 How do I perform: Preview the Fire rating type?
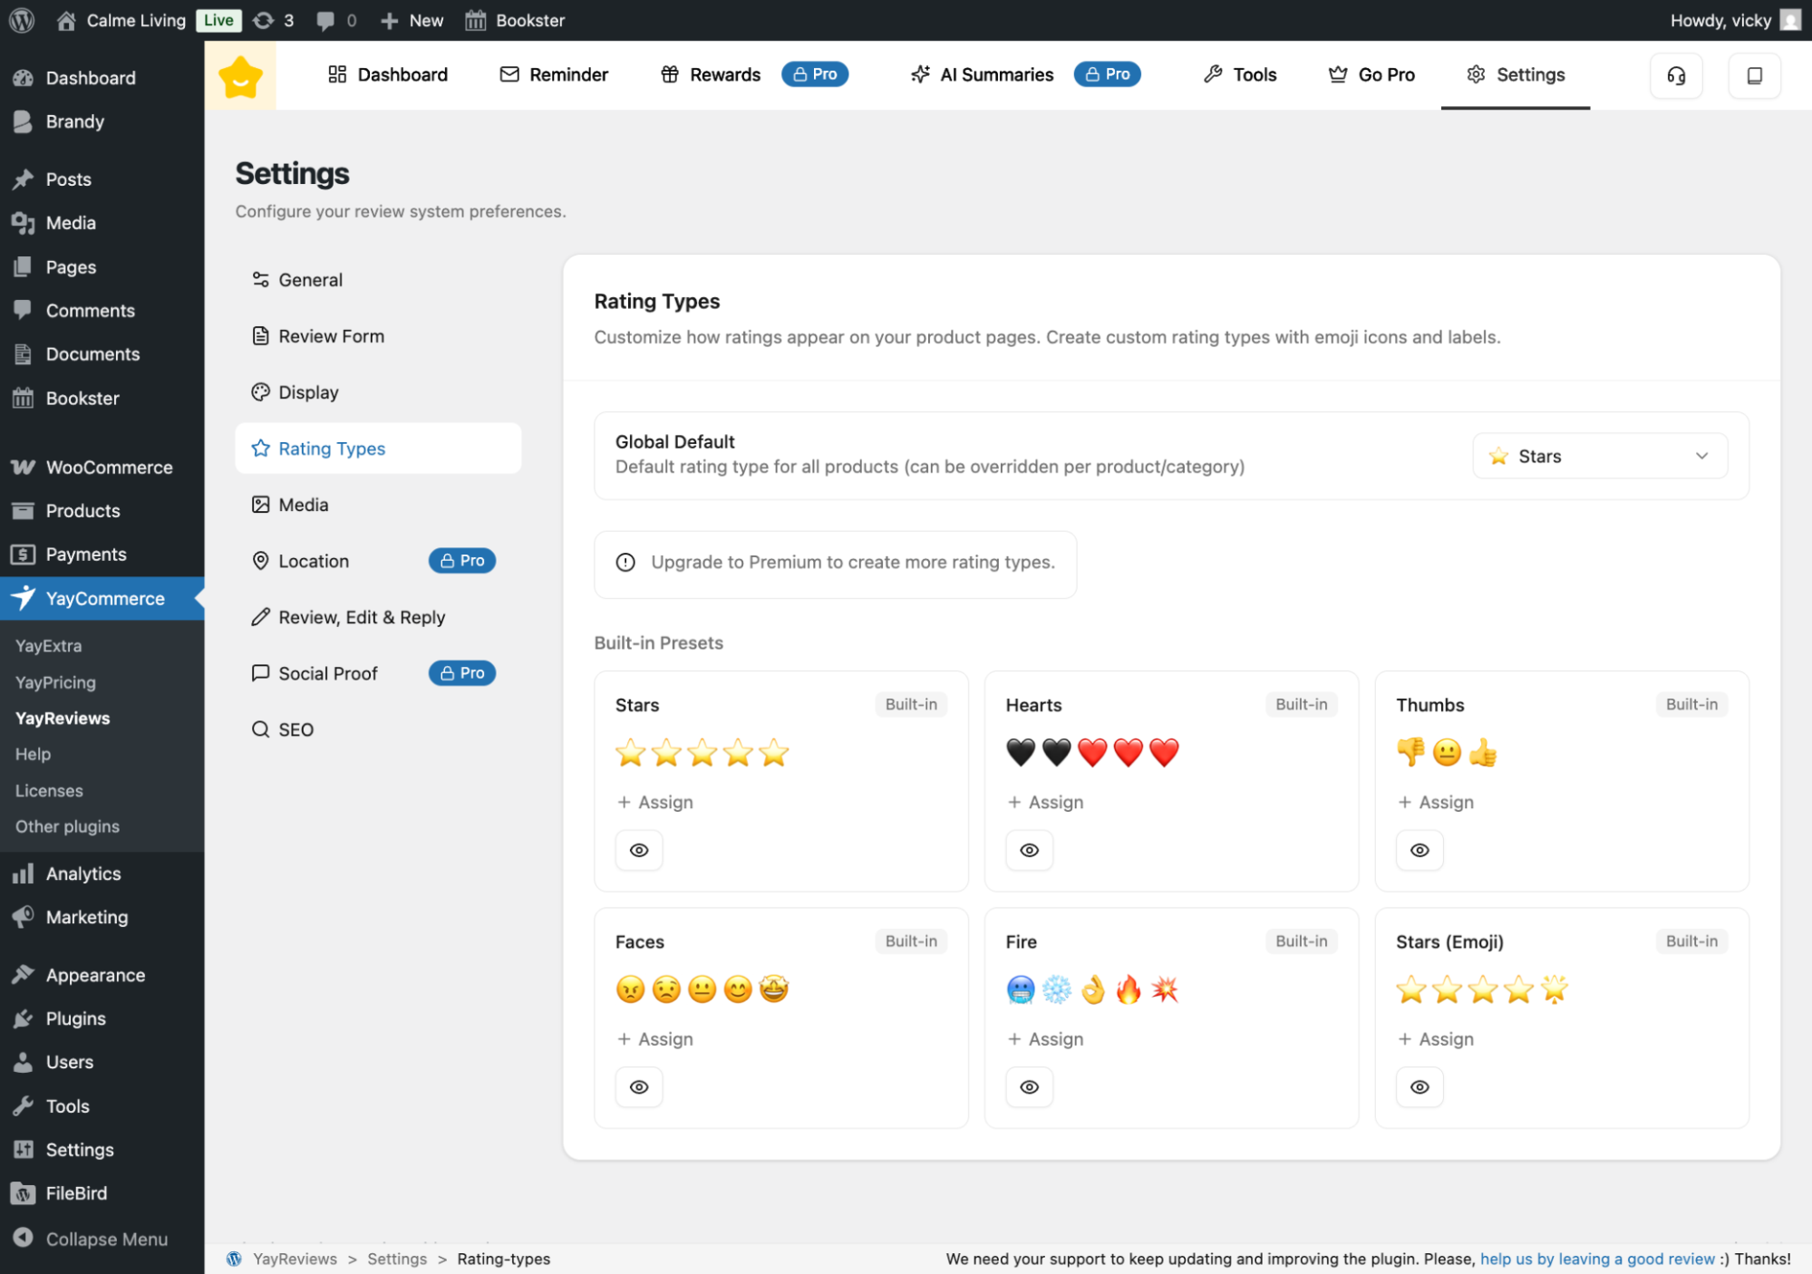[x=1029, y=1086]
